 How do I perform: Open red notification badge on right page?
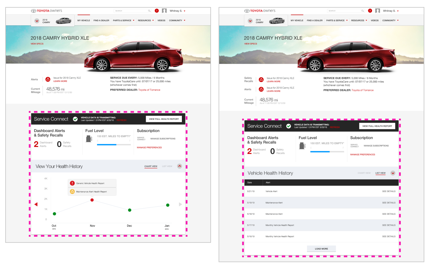coord(370,11)
